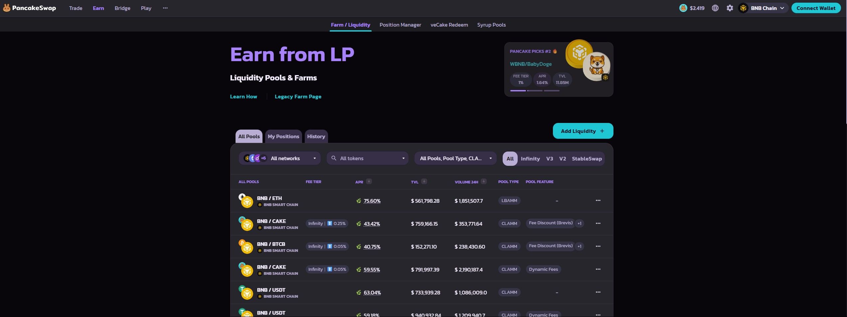Switch to My Positions tab
The image size is (847, 317).
pyautogui.click(x=283, y=137)
